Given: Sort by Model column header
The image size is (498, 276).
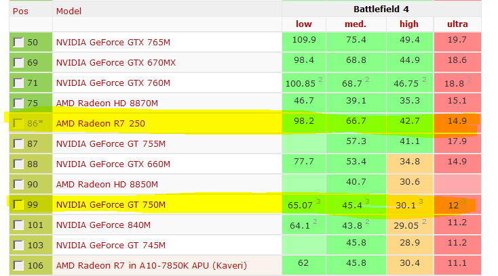Looking at the screenshot, I should click(x=69, y=11).
